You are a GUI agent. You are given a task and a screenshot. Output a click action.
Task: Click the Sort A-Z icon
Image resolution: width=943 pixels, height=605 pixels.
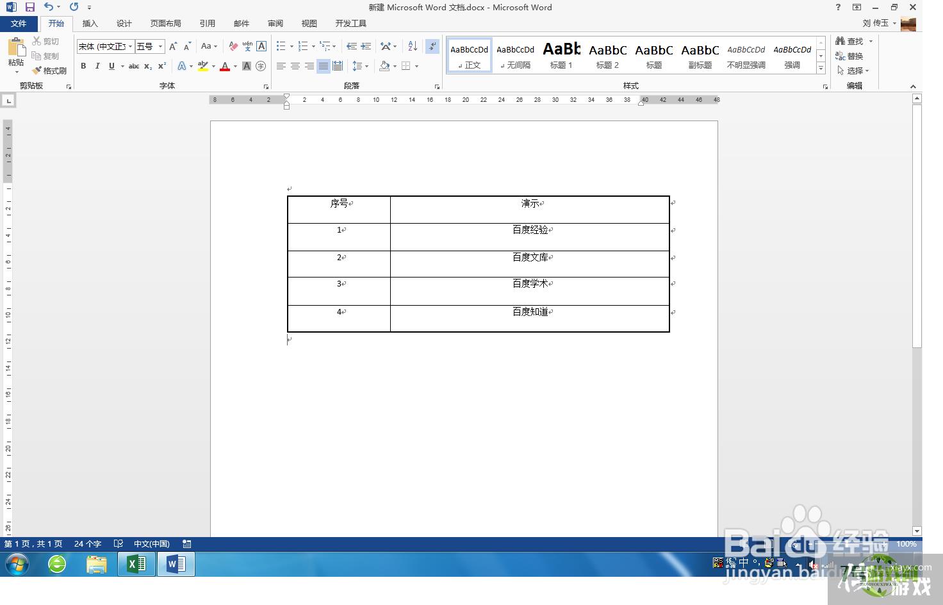coord(413,46)
